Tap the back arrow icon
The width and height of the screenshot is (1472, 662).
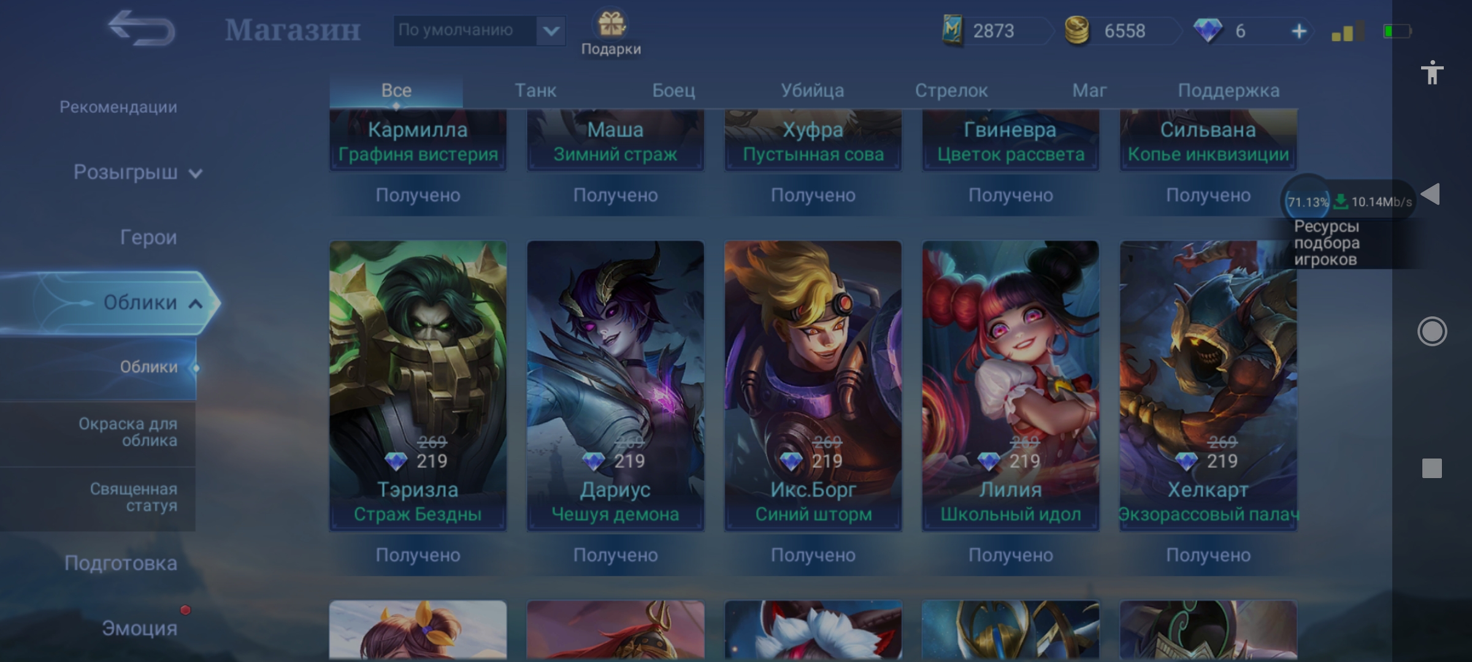coord(142,28)
